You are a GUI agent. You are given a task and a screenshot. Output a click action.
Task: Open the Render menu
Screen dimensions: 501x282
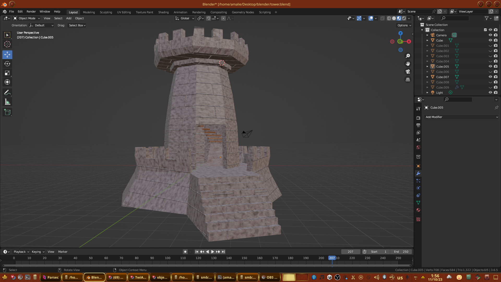coord(31,11)
